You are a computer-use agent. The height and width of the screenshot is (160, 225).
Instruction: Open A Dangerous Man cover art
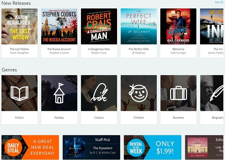(99, 26)
